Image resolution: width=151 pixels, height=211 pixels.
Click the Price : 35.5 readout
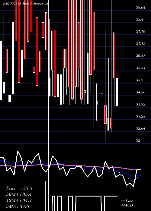(x=19, y=188)
